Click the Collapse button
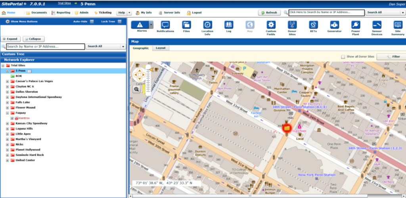 33,39
